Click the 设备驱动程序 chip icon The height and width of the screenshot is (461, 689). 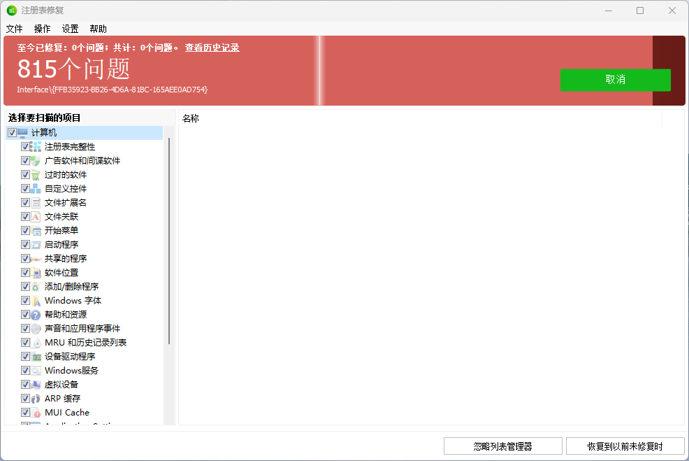pyautogui.click(x=36, y=357)
